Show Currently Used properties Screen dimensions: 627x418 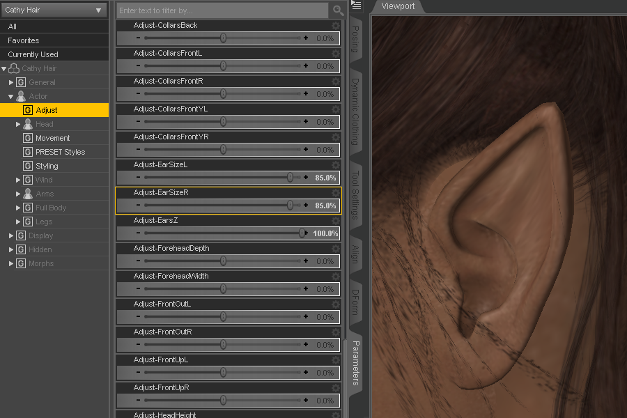click(54, 54)
